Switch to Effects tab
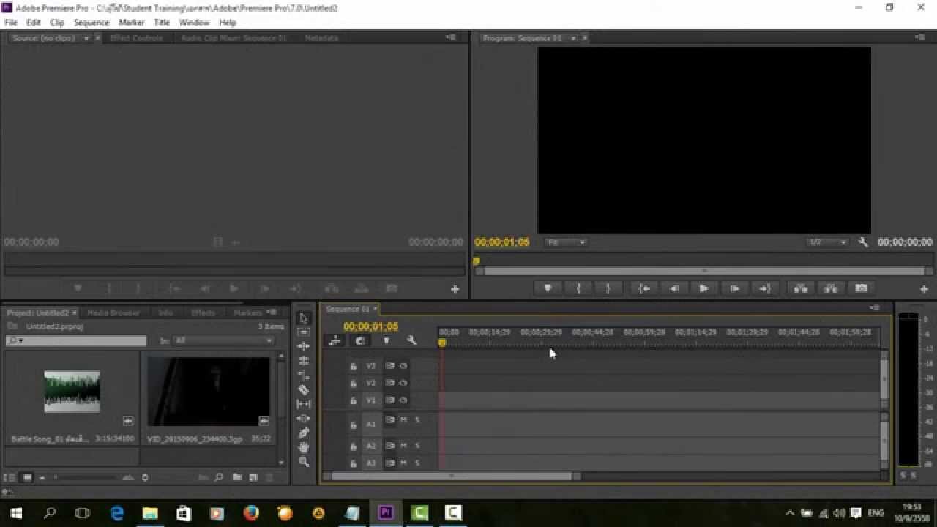The image size is (937, 527). pyautogui.click(x=203, y=313)
